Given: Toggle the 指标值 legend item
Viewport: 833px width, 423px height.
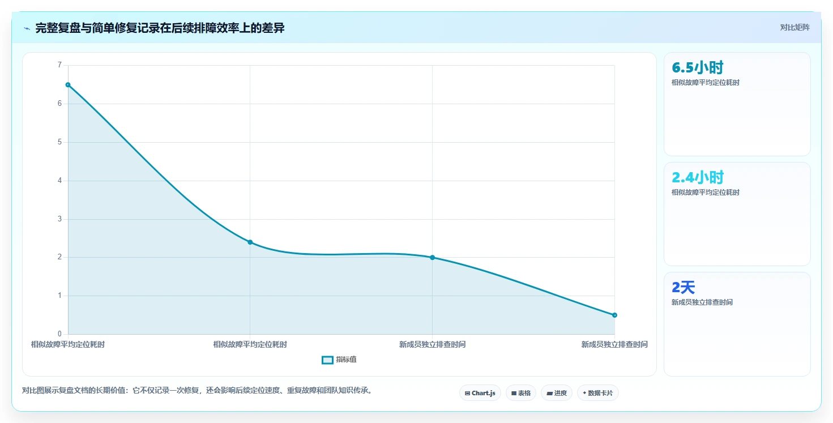Looking at the screenshot, I should click(339, 360).
